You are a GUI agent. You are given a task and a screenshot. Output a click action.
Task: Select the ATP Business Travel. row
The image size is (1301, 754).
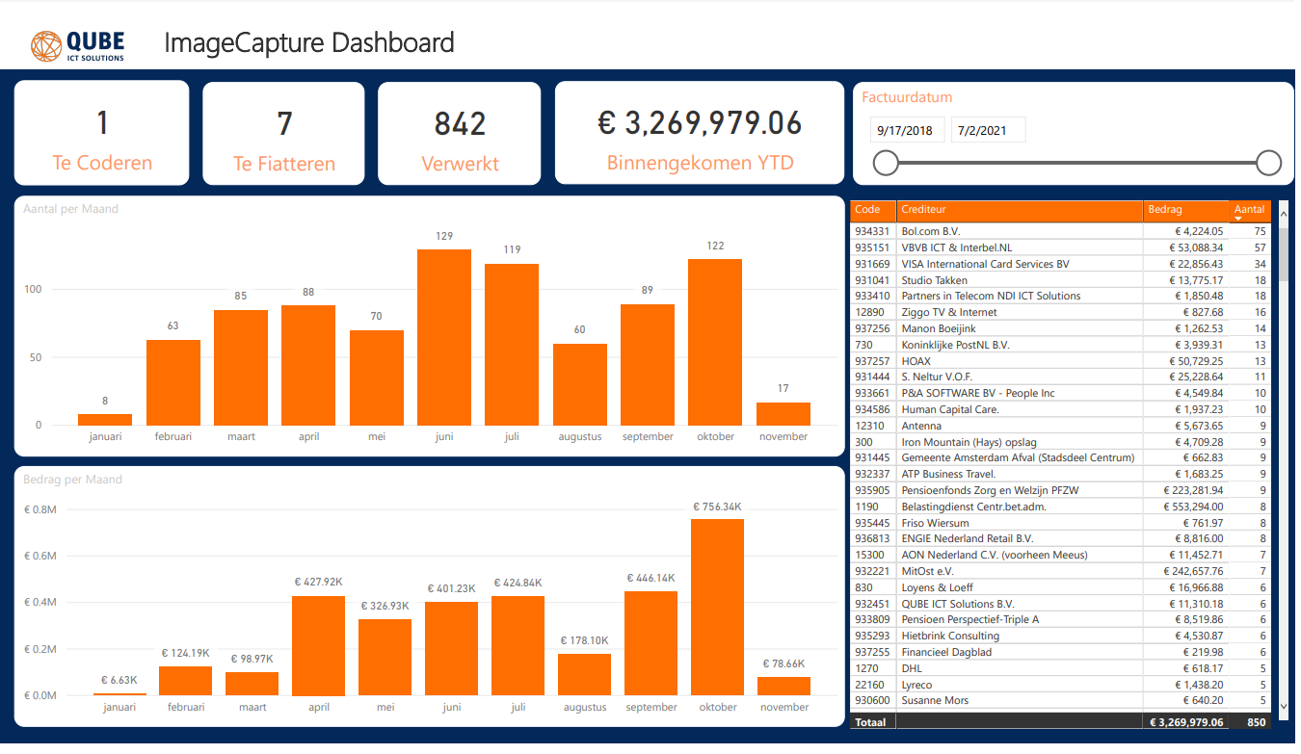pyautogui.click(x=1060, y=474)
